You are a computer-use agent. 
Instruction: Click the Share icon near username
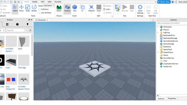click(x=176, y=2)
